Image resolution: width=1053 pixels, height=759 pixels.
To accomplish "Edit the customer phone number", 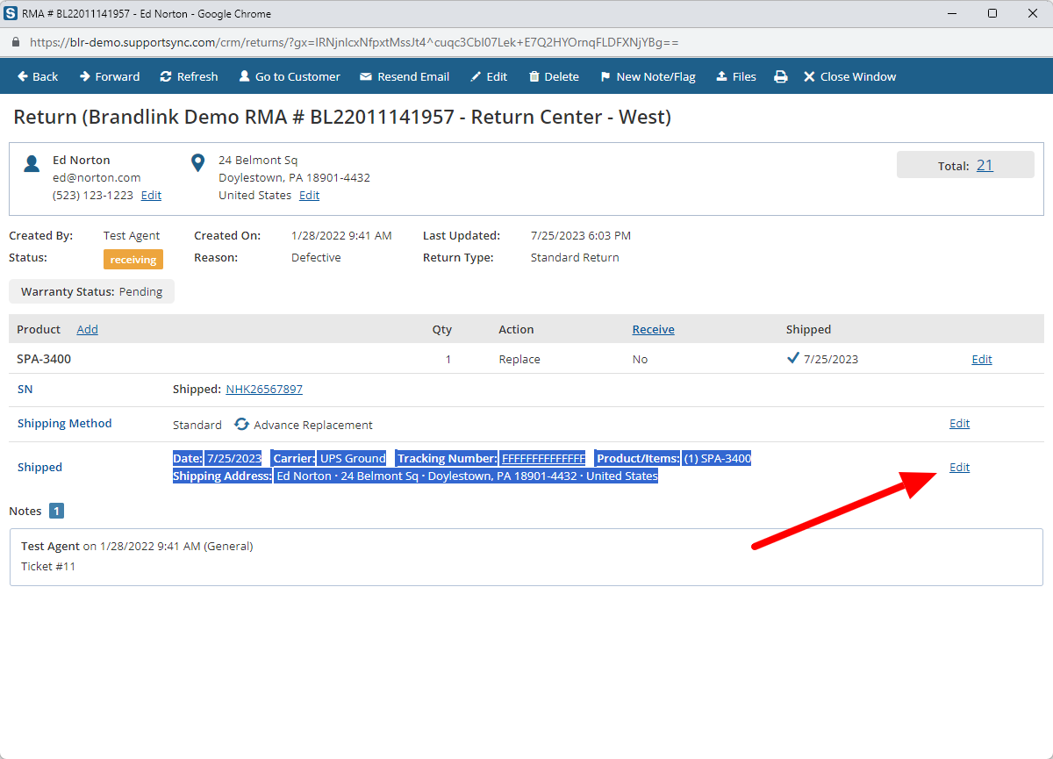I will click(x=151, y=196).
